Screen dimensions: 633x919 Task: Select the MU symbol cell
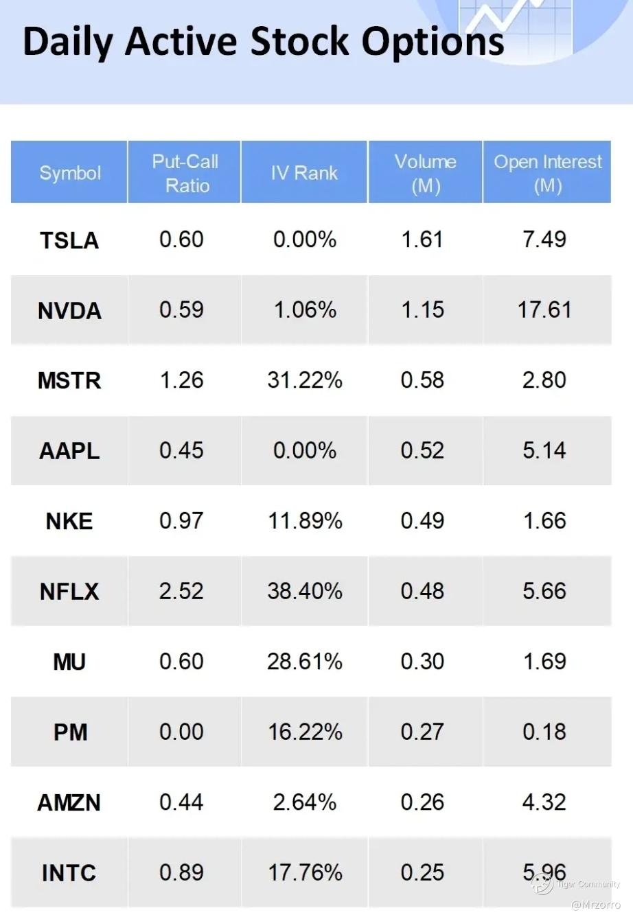69,662
